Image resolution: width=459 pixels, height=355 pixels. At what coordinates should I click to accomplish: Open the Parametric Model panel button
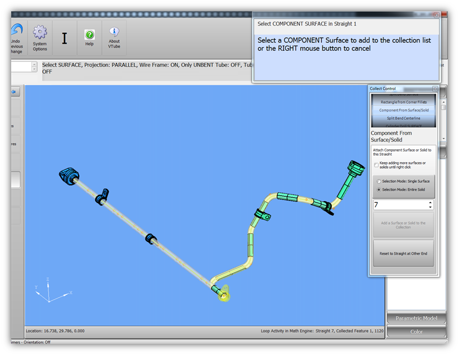point(416,318)
